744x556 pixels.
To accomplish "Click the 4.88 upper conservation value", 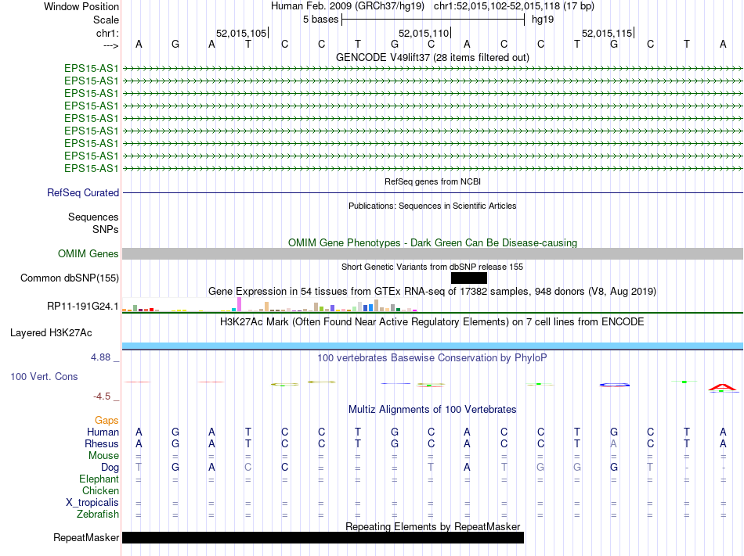I will coord(100,357).
